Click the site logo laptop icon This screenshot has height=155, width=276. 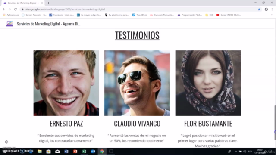[x=9, y=24]
